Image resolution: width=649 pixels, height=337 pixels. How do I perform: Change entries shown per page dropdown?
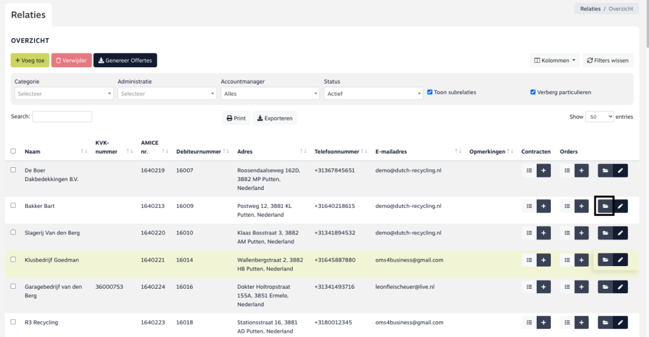[600, 117]
